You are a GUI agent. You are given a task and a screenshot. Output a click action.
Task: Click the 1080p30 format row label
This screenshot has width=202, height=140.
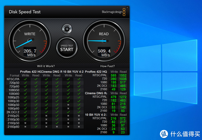coord(13,101)
